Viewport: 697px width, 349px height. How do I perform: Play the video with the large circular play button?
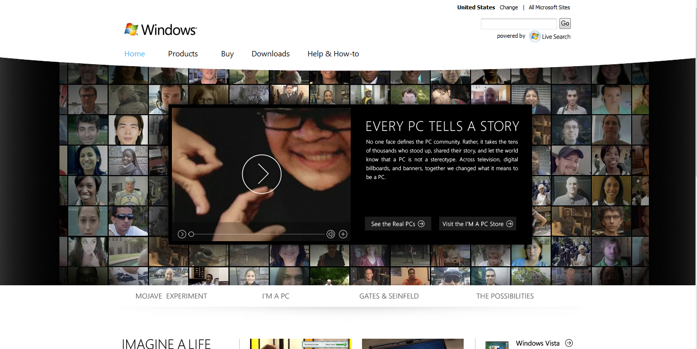click(x=262, y=174)
